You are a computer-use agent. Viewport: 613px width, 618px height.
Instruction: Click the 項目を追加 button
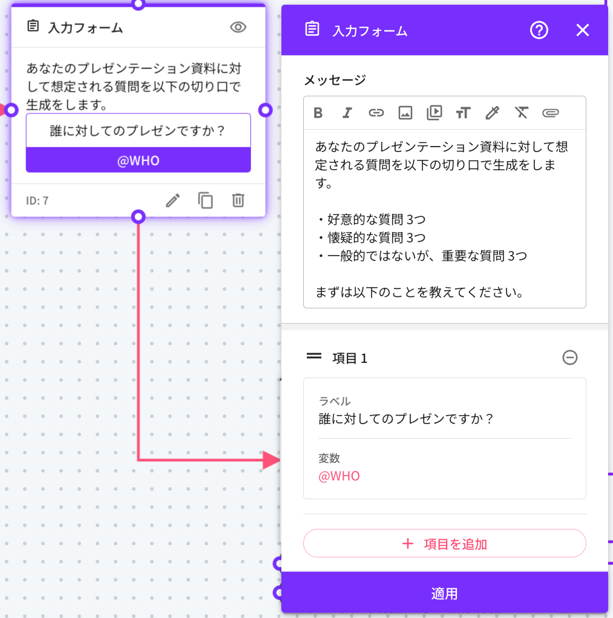[445, 543]
